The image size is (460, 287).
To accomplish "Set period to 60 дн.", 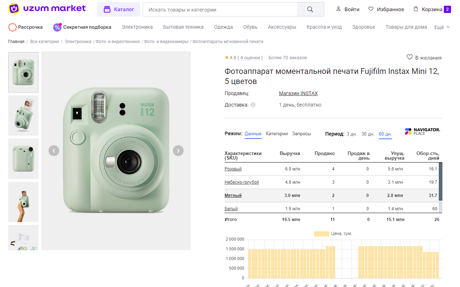I will click(x=385, y=134).
